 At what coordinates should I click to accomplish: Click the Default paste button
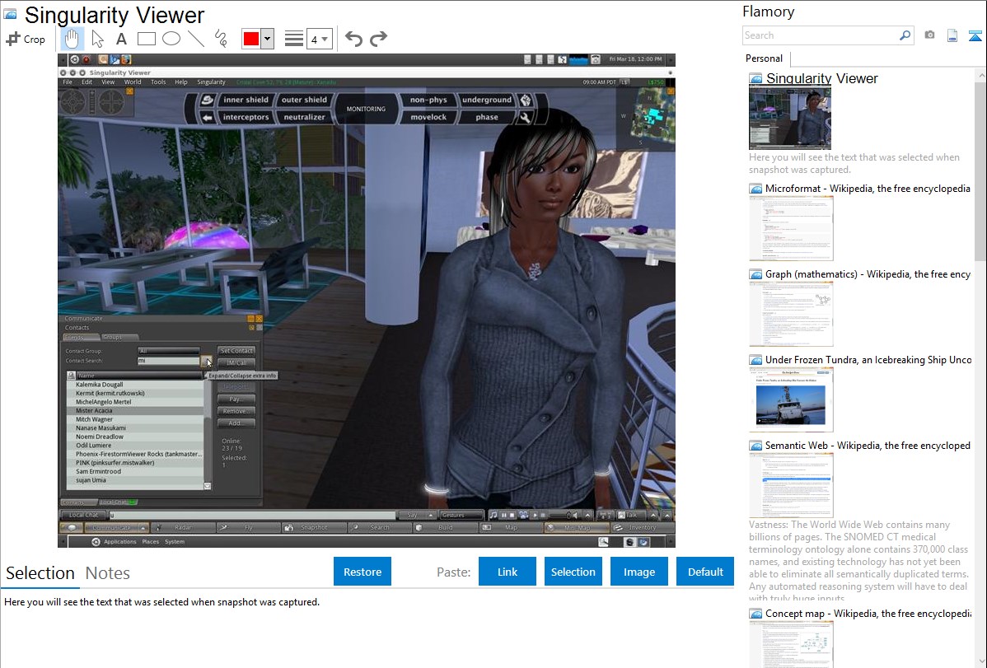click(705, 572)
